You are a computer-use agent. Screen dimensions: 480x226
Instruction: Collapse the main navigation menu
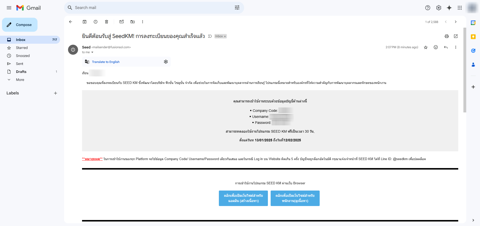pos(9,8)
